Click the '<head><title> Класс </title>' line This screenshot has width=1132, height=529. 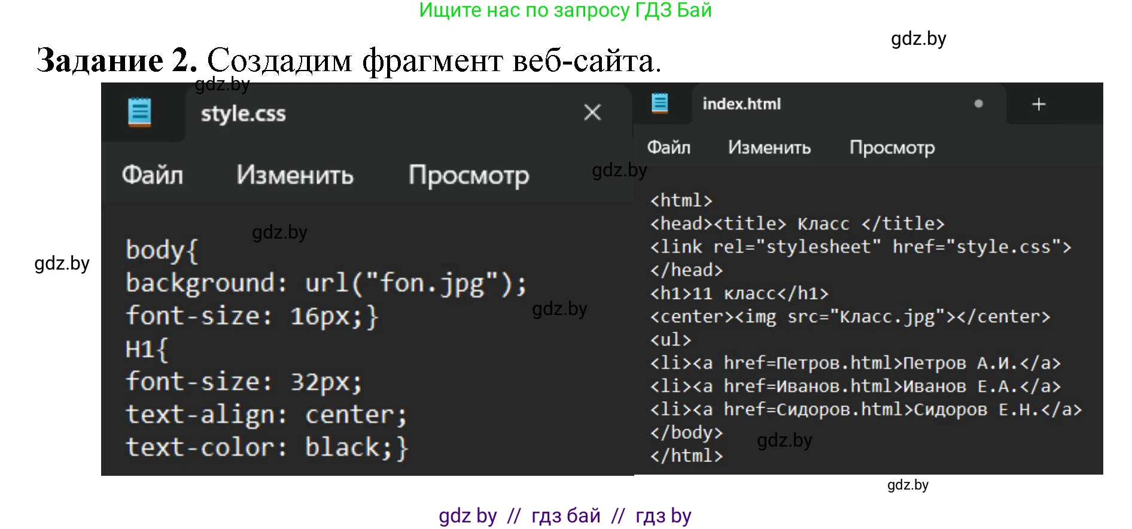click(x=797, y=224)
